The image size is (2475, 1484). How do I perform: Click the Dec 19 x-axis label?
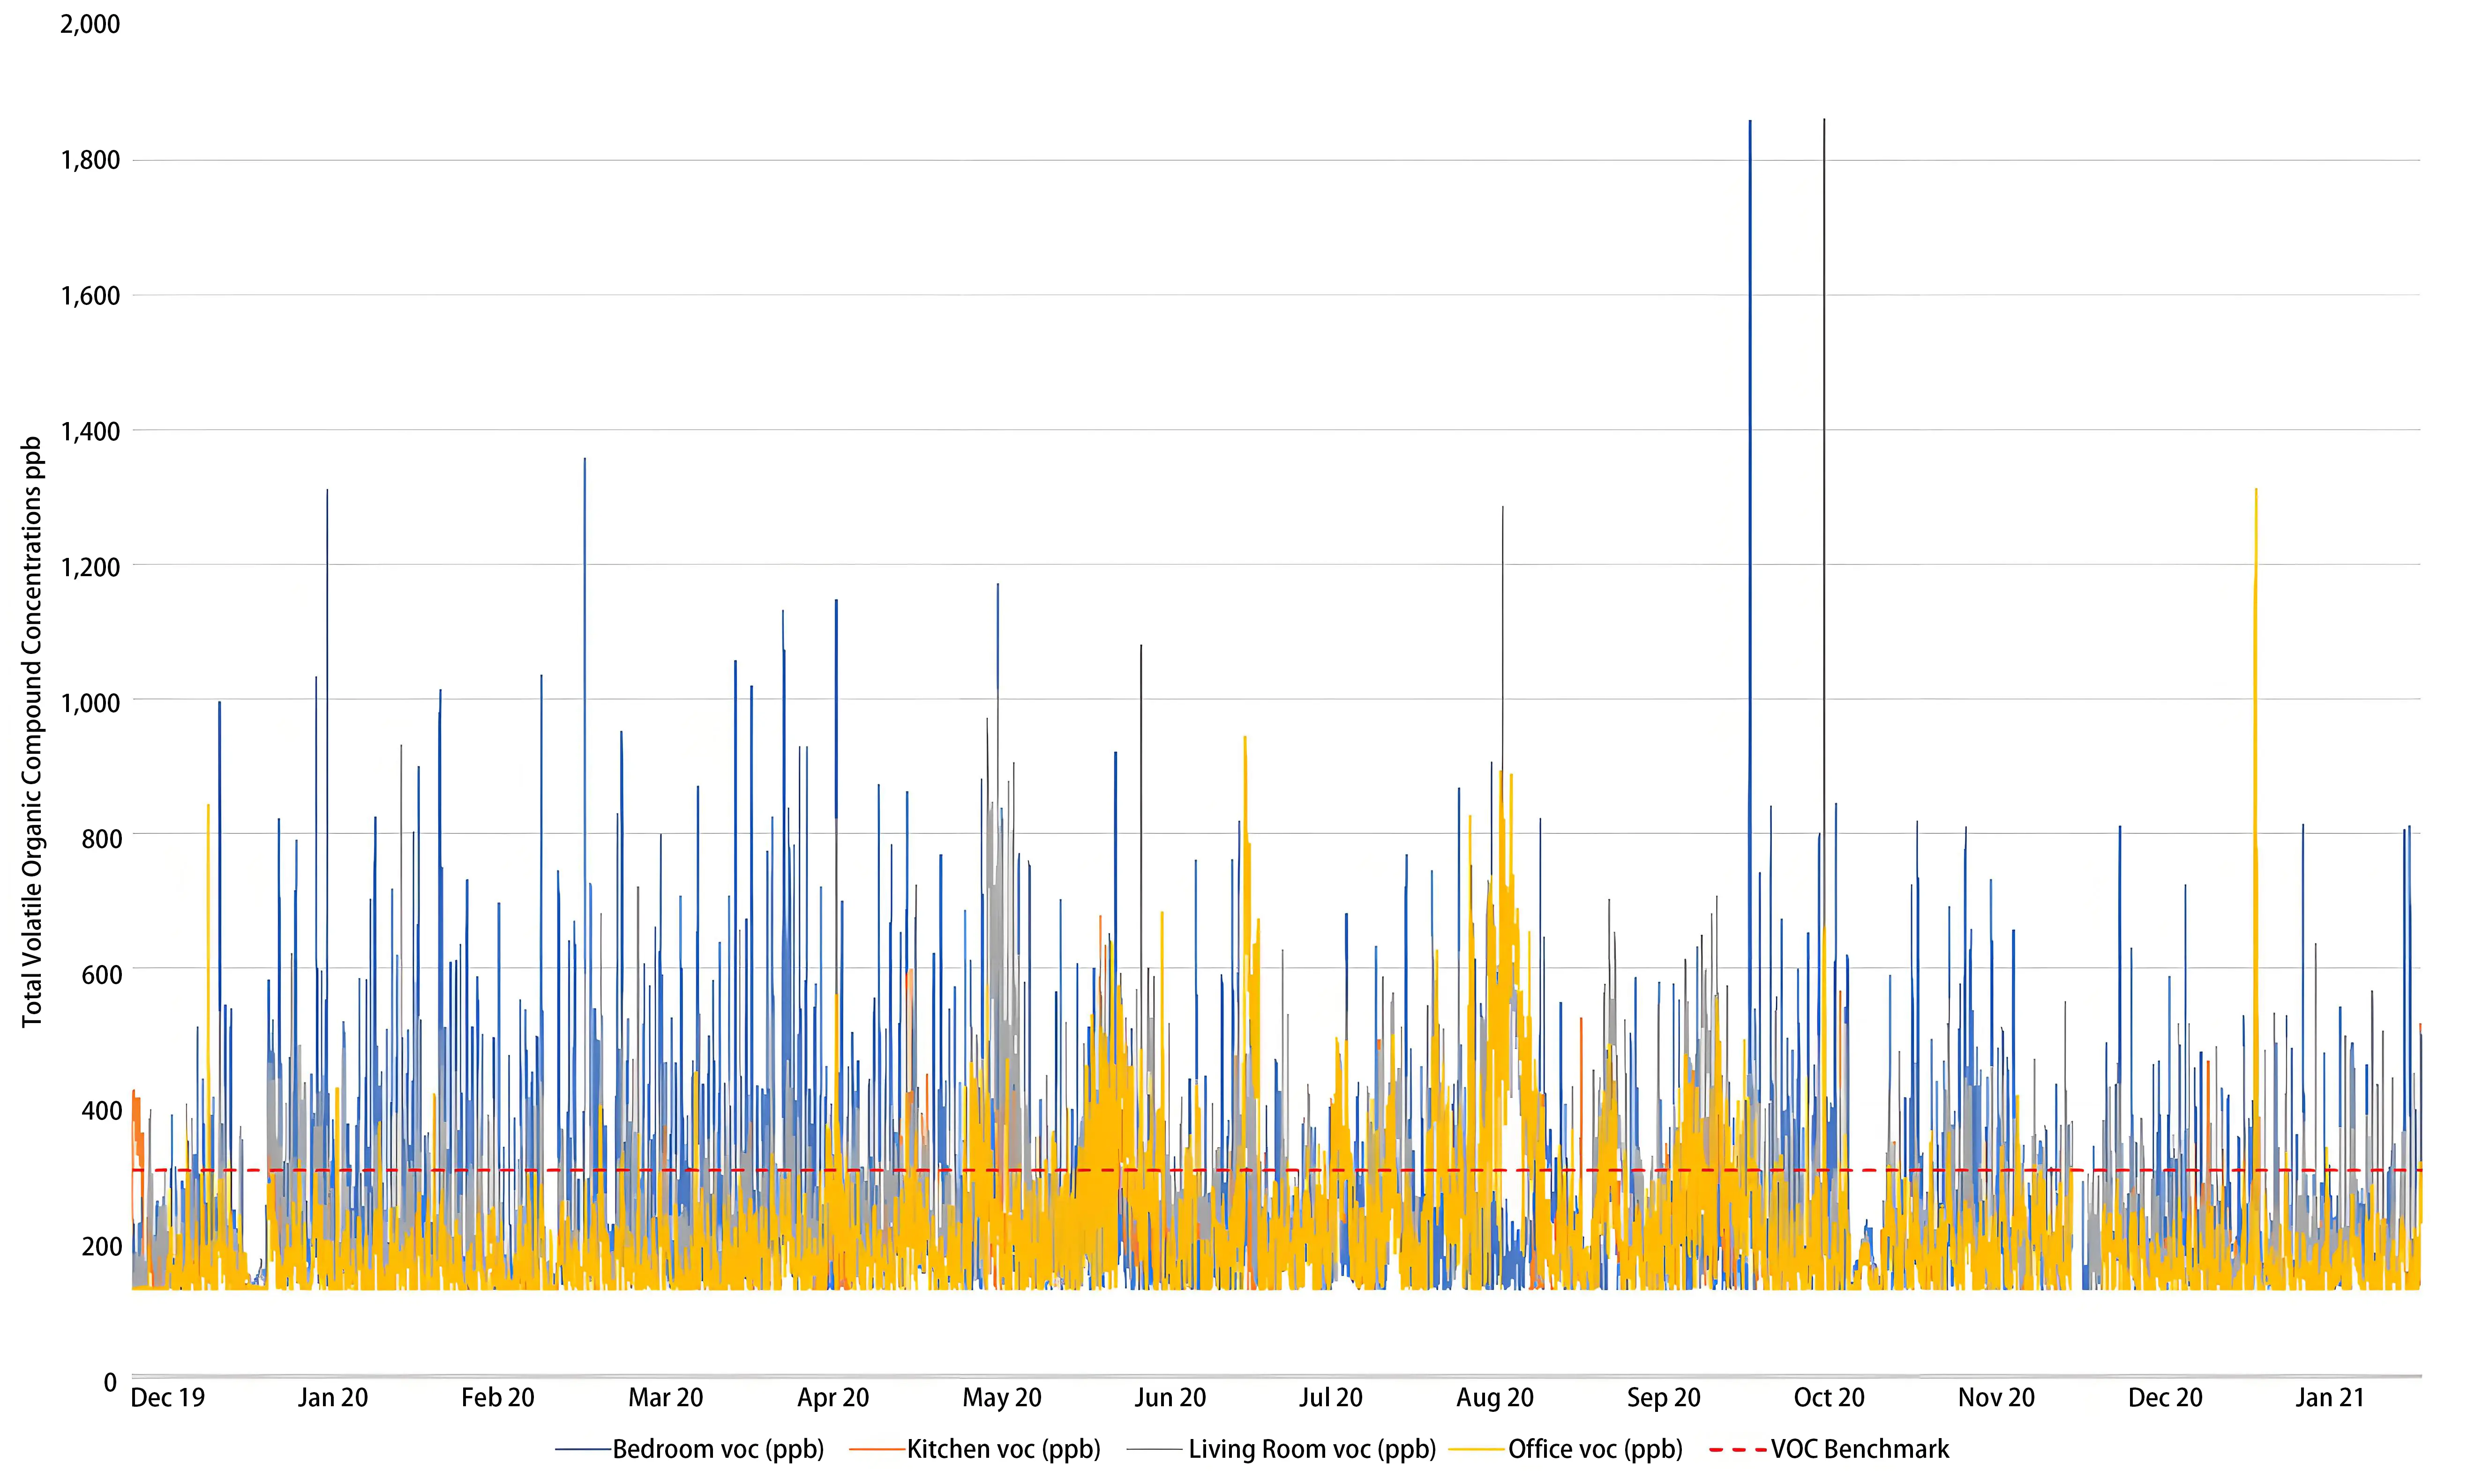pos(168,1398)
